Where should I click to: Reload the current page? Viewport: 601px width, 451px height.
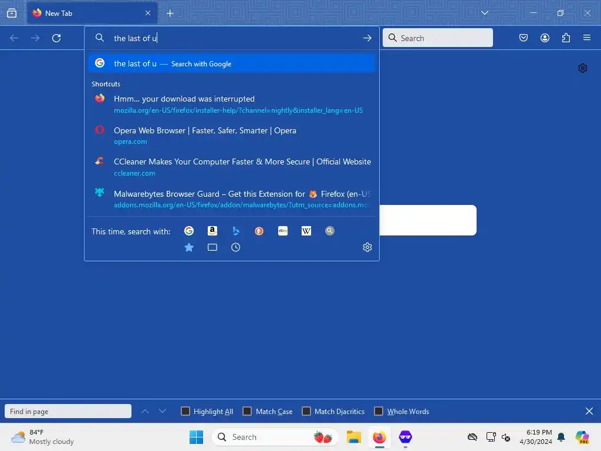56,38
